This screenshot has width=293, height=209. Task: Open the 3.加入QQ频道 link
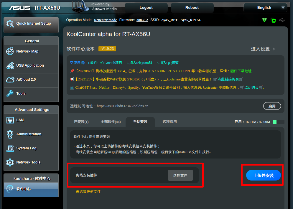click(168, 63)
